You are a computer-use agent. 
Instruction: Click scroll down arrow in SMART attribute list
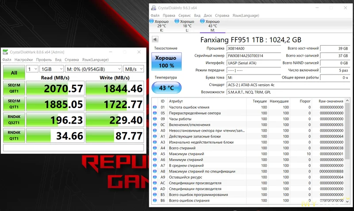(x=347, y=201)
